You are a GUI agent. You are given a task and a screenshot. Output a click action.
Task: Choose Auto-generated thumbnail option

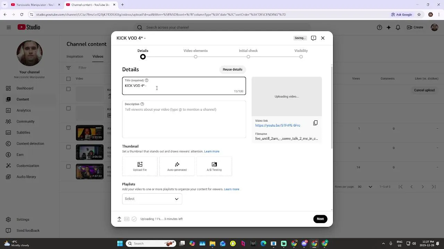coord(177,166)
